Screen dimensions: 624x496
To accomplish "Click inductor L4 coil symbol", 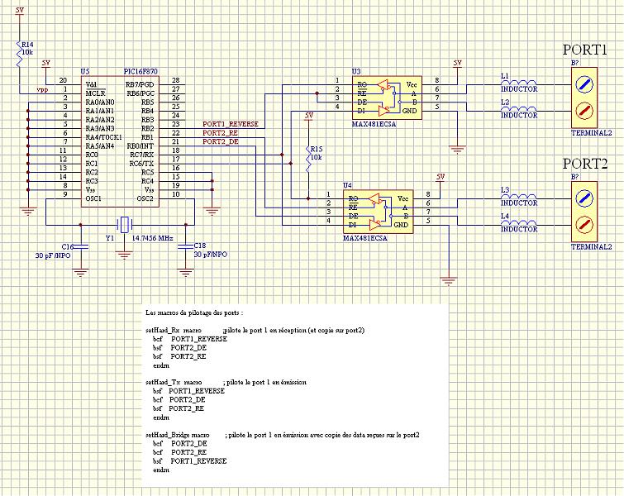I will [518, 222].
